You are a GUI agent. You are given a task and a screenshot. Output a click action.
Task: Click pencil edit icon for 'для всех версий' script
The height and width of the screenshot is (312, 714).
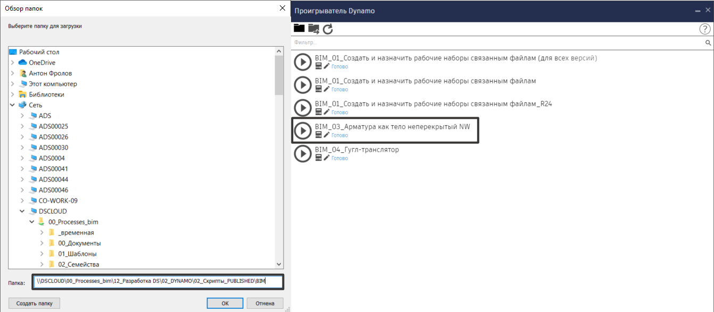pyautogui.click(x=327, y=66)
